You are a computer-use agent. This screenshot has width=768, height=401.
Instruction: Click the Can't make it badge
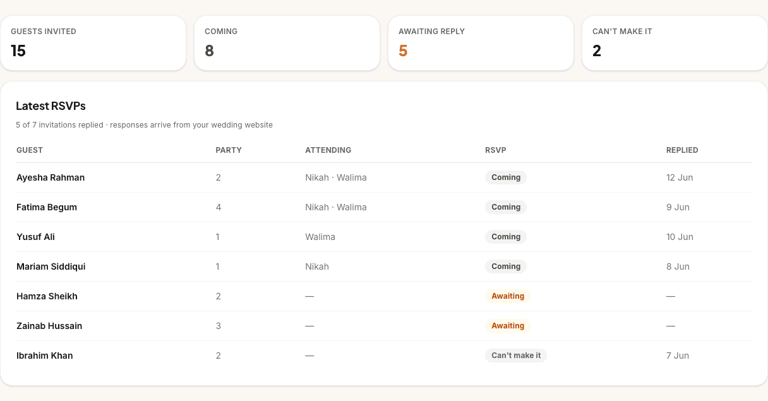coord(516,356)
